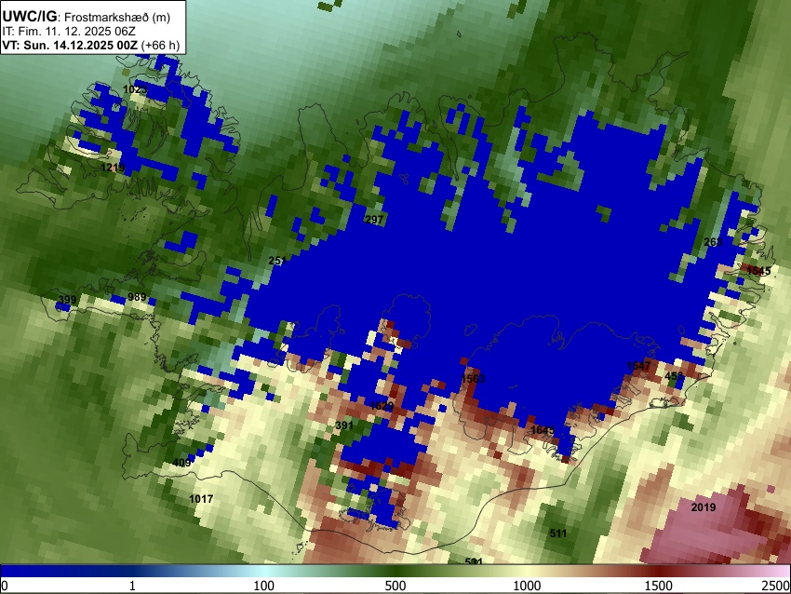Click the legend tick labeled 100
This screenshot has height=594, width=791.
(264, 586)
